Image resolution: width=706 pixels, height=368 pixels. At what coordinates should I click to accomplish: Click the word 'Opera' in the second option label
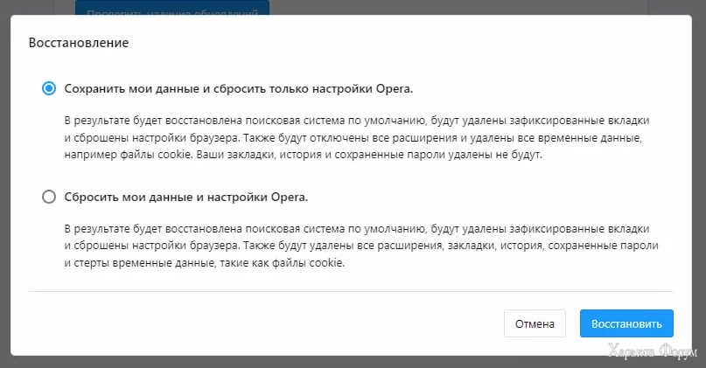[289, 197]
